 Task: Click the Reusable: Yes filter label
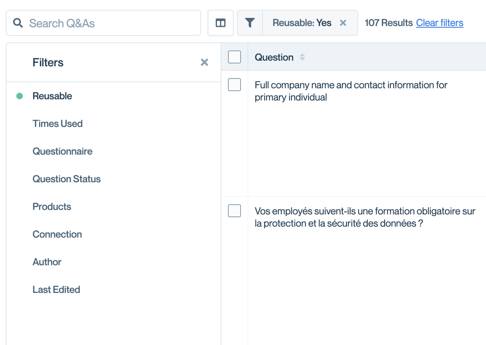[x=302, y=23]
